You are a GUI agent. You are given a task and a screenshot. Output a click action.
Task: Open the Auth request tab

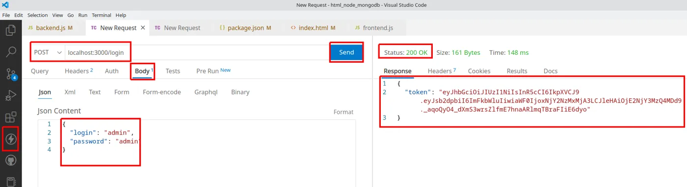click(x=112, y=71)
